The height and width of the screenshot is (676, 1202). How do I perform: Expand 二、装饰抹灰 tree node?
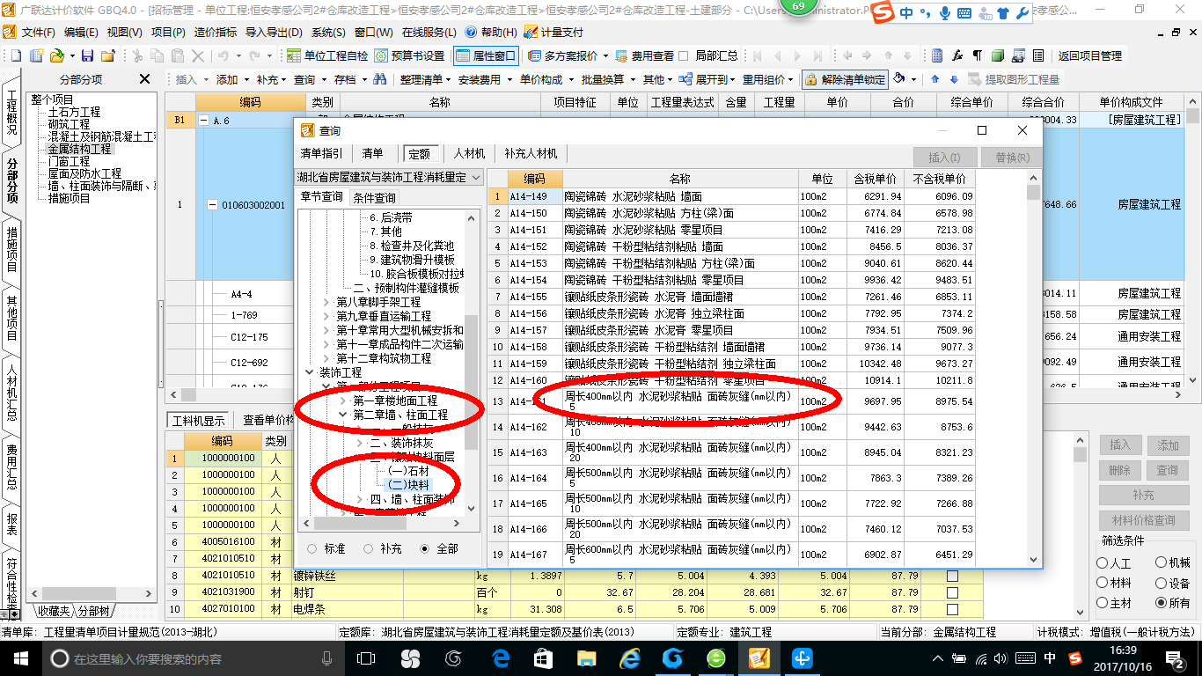pos(360,443)
